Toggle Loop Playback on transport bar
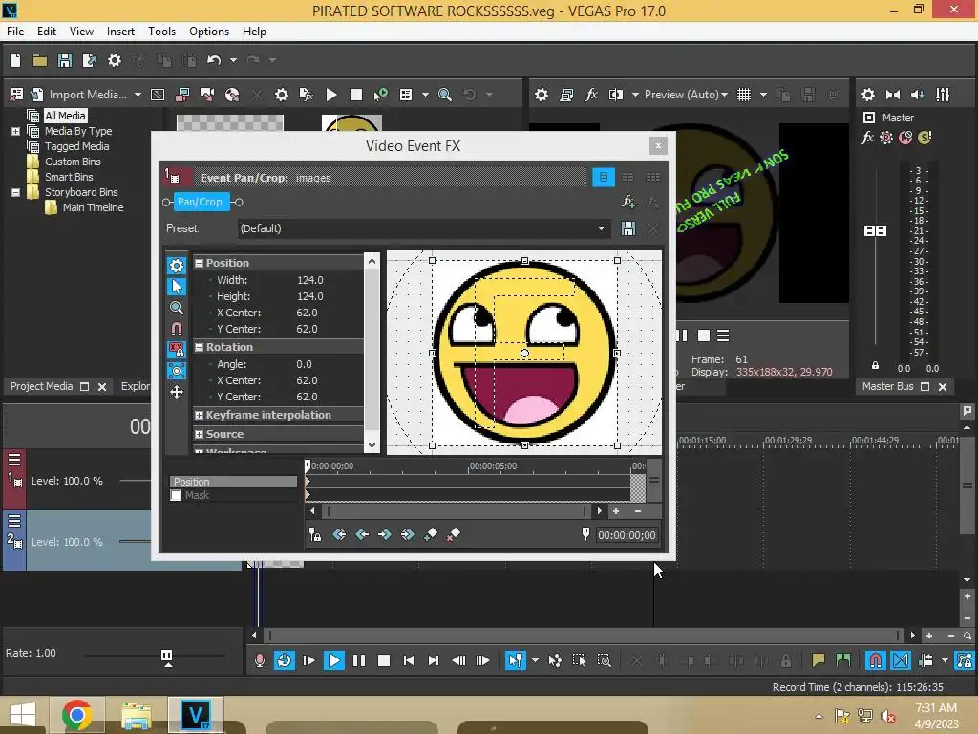 pyautogui.click(x=285, y=660)
